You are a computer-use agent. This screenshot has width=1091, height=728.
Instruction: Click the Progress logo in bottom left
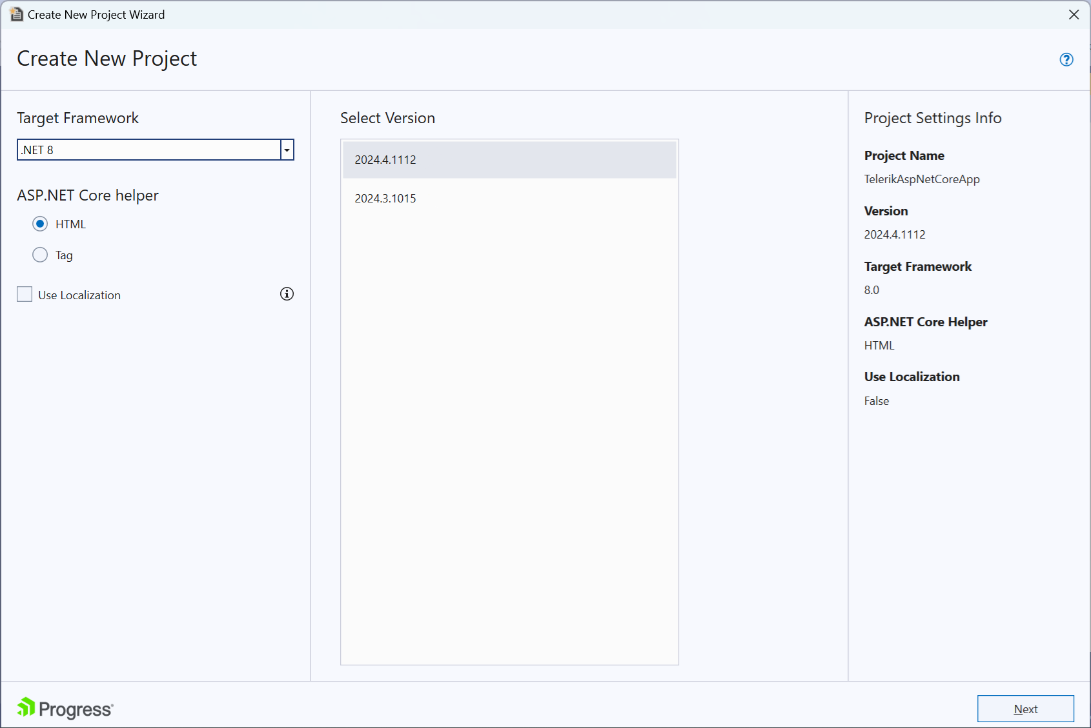(x=64, y=707)
